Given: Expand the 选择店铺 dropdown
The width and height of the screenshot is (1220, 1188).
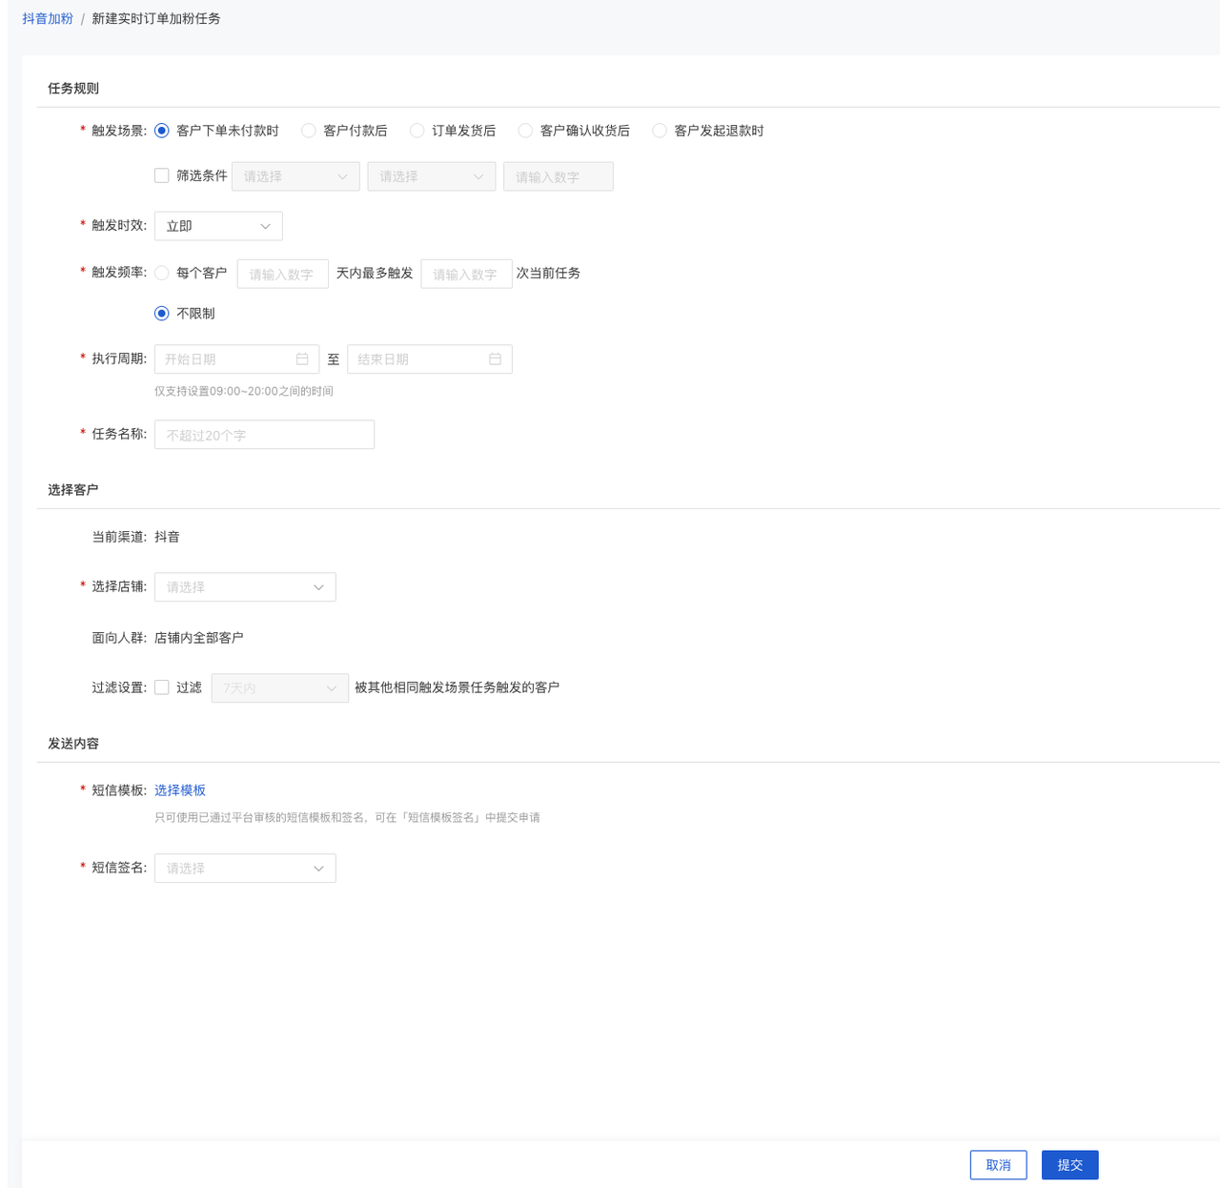Looking at the screenshot, I should tap(245, 587).
